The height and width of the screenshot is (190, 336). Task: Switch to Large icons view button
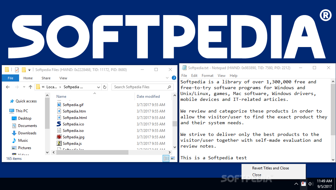click(173, 158)
